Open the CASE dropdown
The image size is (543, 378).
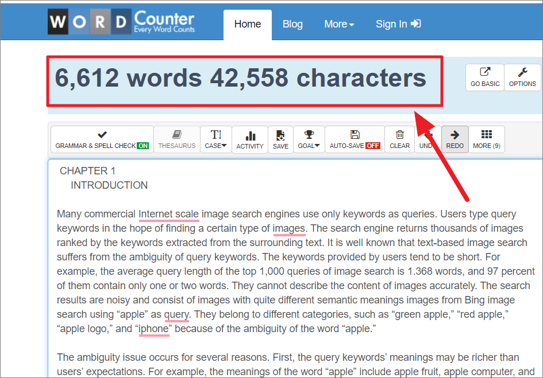pyautogui.click(x=216, y=139)
